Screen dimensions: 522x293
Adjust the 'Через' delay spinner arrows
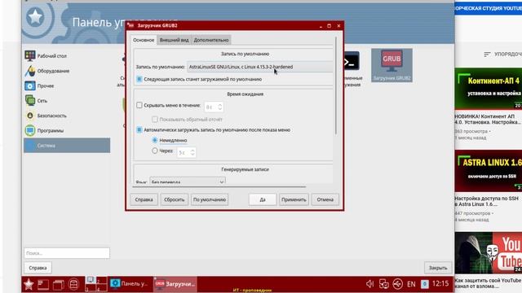click(x=192, y=152)
